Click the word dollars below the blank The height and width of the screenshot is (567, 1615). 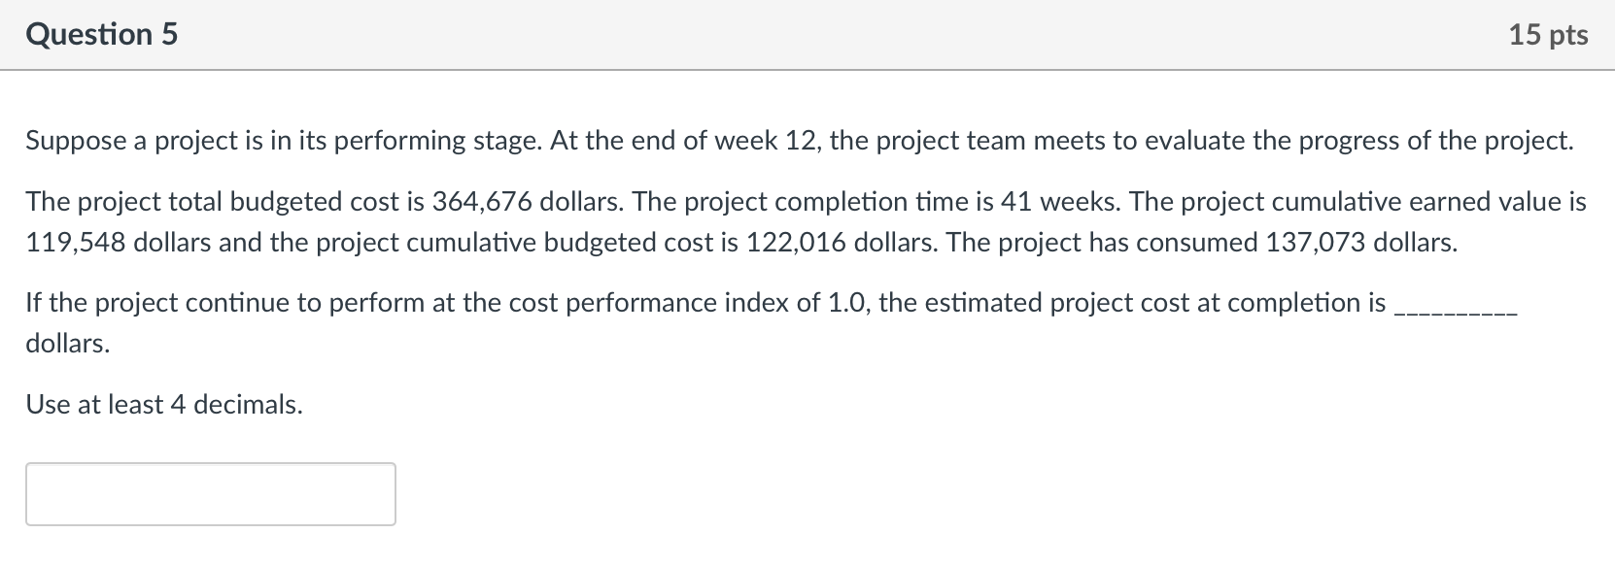[65, 343]
